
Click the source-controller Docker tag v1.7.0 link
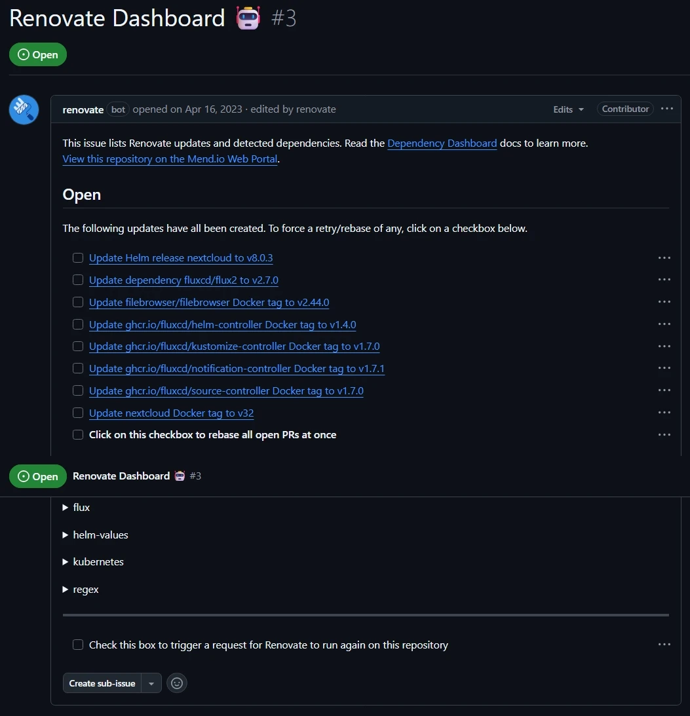pyautogui.click(x=226, y=391)
